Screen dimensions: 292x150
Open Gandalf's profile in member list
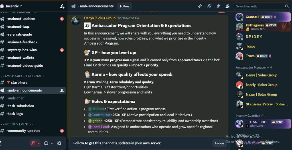click(263, 17)
